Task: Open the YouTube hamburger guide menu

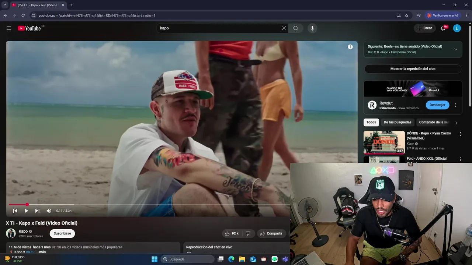Action: coord(9,28)
